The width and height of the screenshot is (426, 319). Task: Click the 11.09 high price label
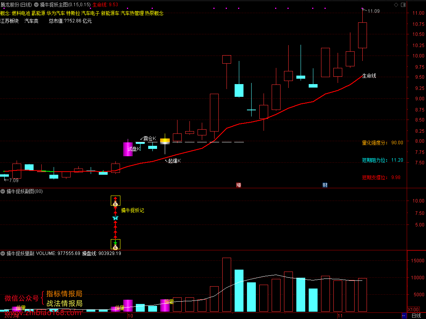374,11
